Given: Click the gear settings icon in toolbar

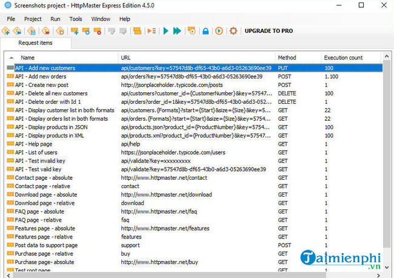Looking at the screenshot, I should (233, 31).
